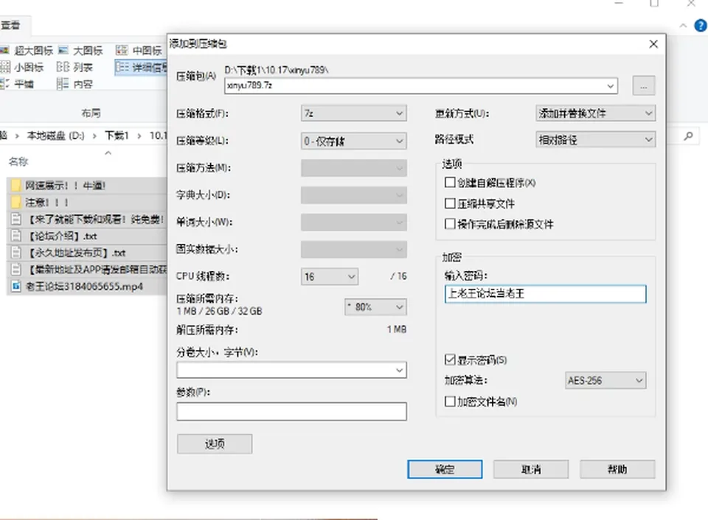Choose 大图标 view in Explorer

pyautogui.click(x=81, y=50)
